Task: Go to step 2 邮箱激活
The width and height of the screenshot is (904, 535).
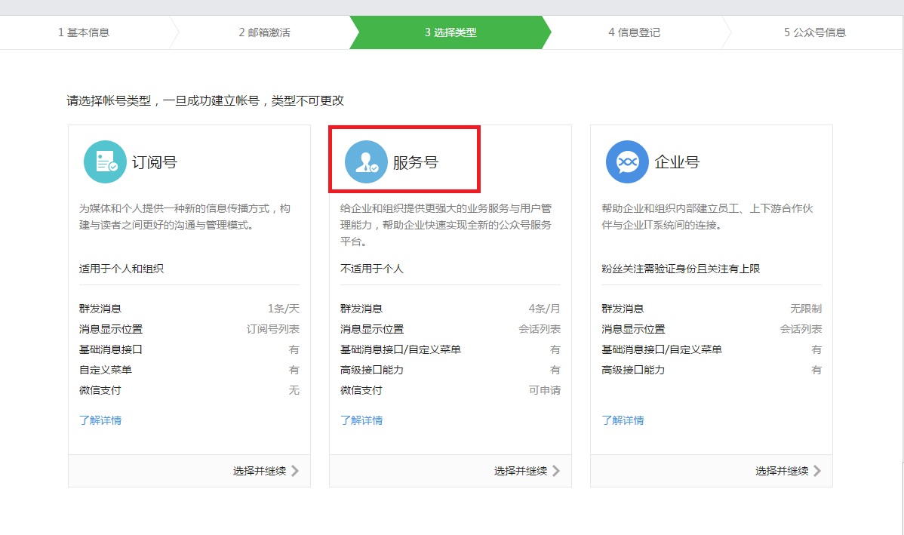Action: (x=265, y=32)
